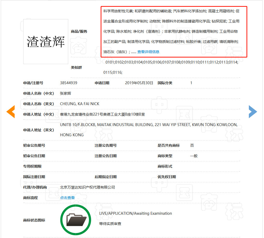The height and width of the screenshot is (238, 264).
Task: Click the 是否共有商标 value 否
Action: pos(192,145)
